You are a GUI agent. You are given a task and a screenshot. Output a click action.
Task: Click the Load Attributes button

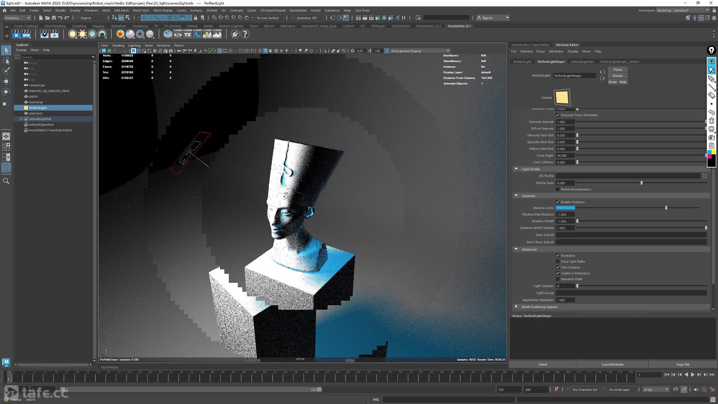(613, 364)
